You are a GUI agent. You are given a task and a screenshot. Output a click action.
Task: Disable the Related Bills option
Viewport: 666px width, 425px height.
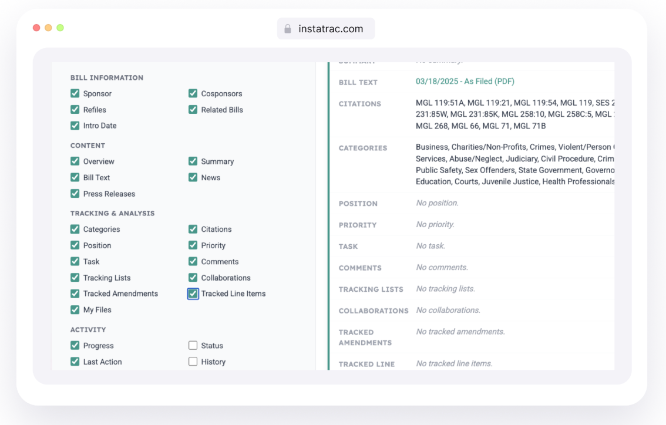coord(193,110)
